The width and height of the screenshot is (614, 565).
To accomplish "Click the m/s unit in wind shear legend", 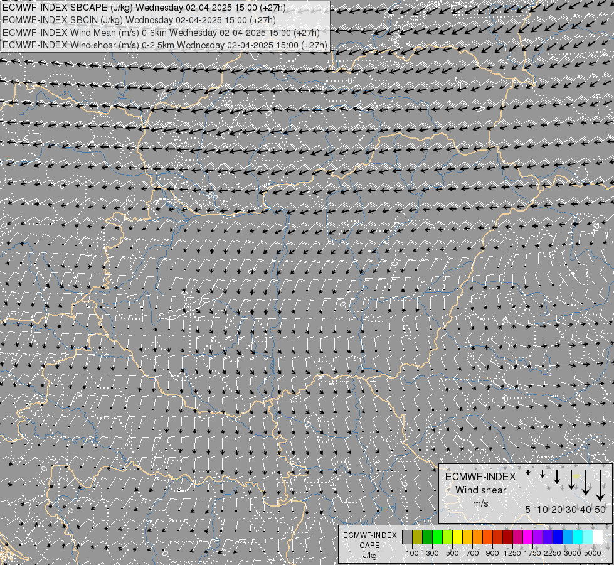I will point(480,503).
